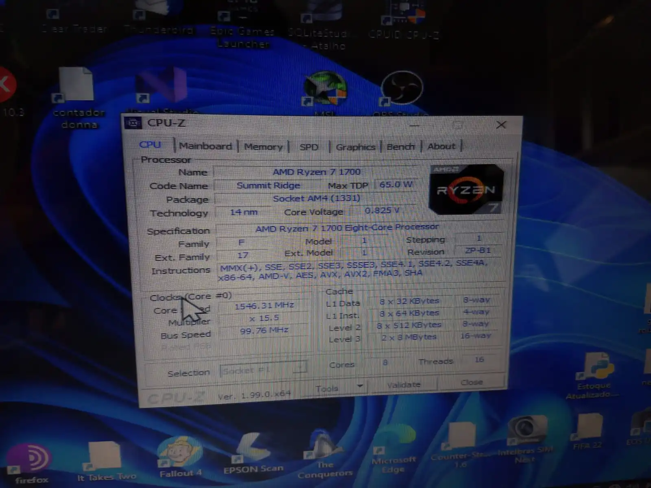Viewport: 651px width, 488px height.
Task: Select the L1 Data value "8 x 32 KBytes"
Action: (x=409, y=301)
